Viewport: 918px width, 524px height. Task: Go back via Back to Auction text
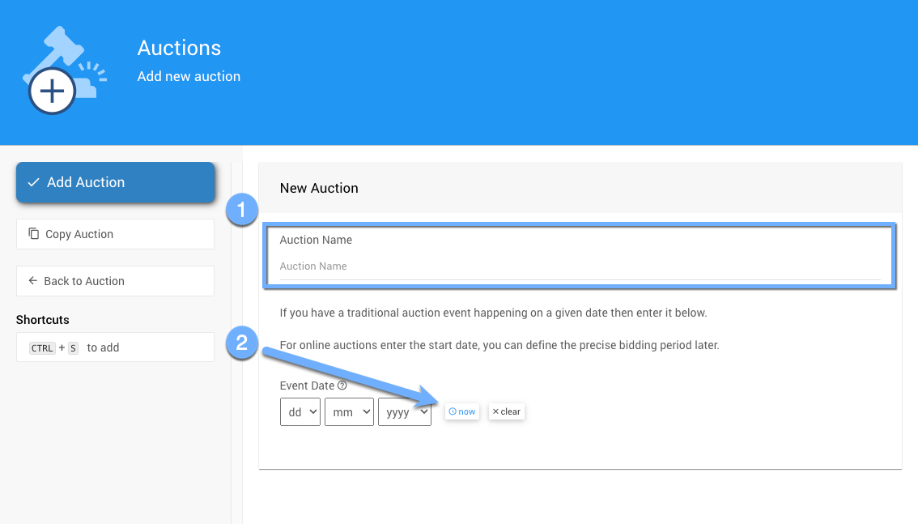(84, 281)
